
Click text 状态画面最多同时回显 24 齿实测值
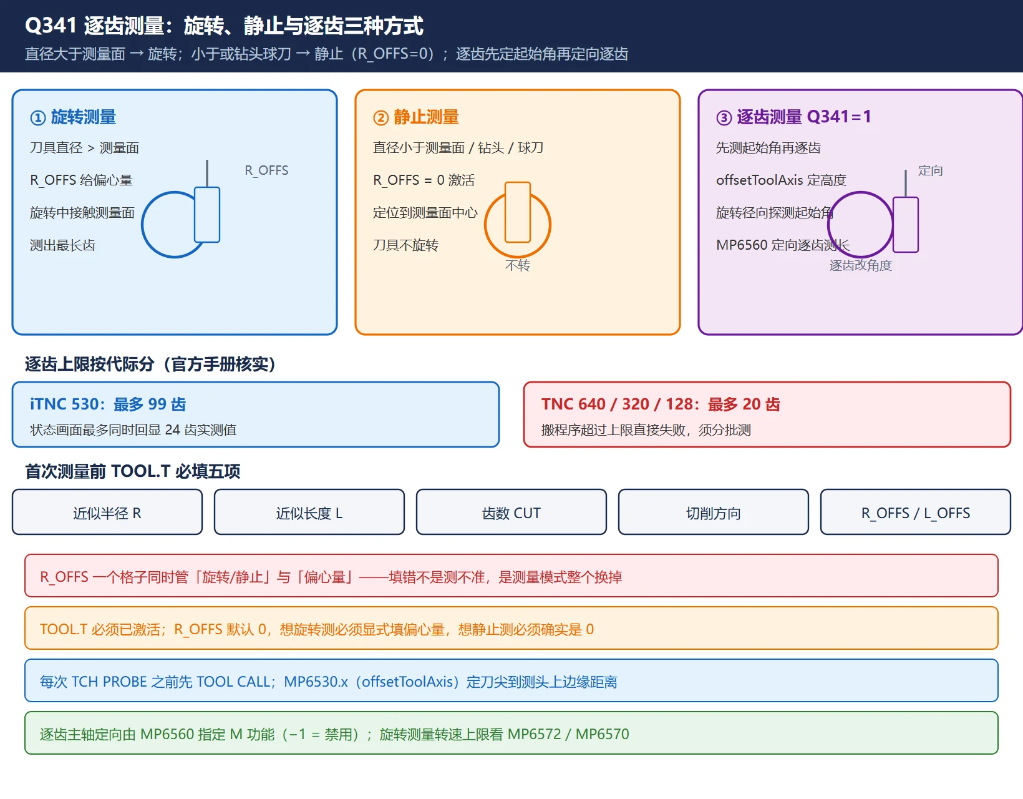point(133,429)
